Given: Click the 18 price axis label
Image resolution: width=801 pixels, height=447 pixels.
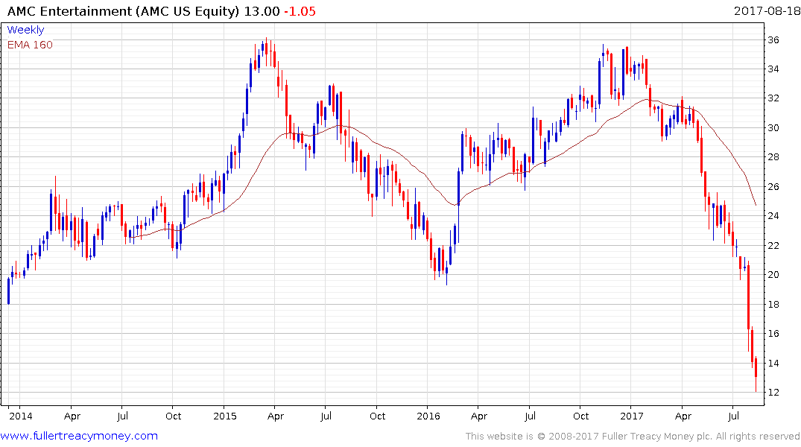Looking at the screenshot, I should click(x=773, y=304).
